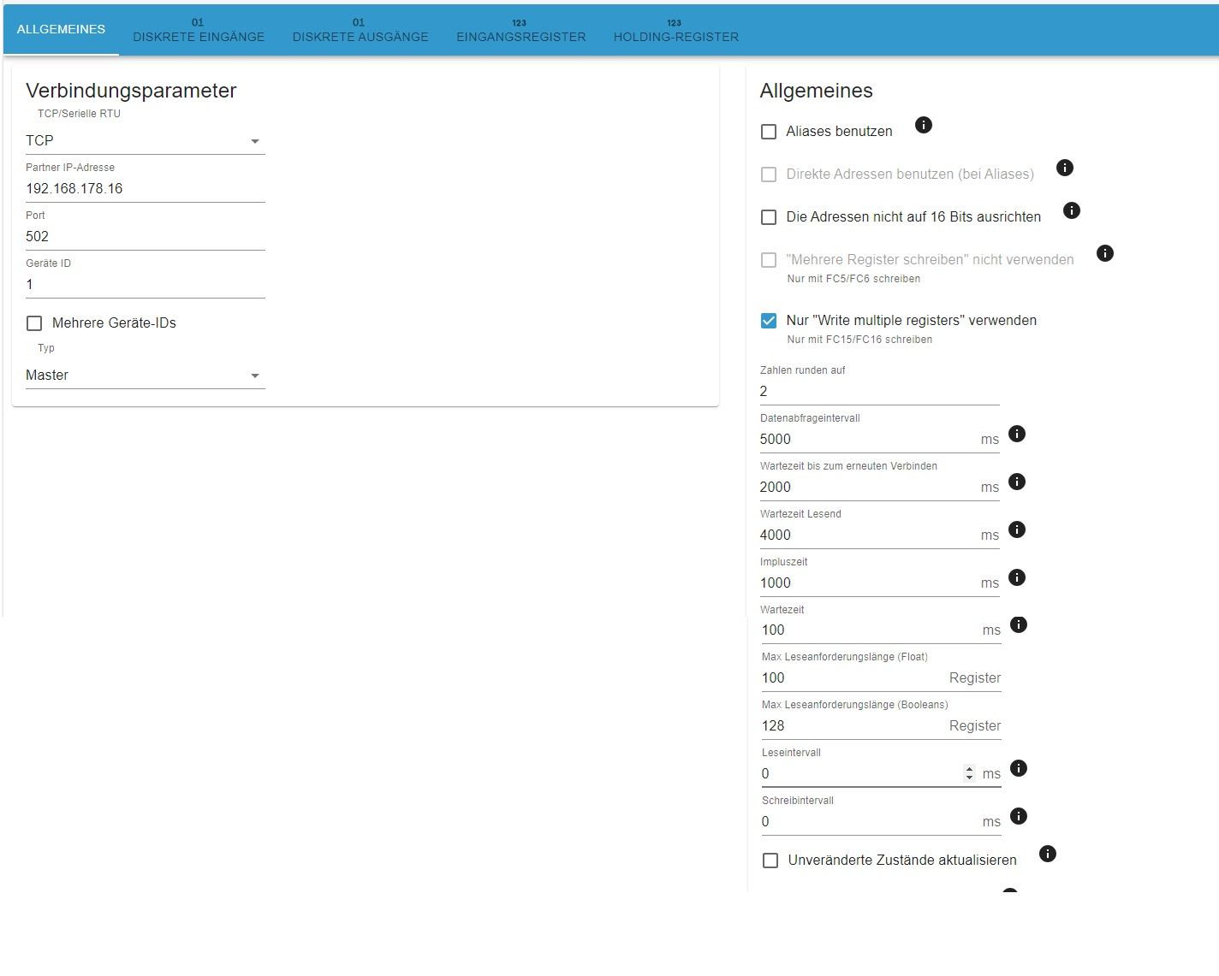The image size is (1219, 976).
Task: Click info icon beside Datenabfrageintervall
Action: click(x=1016, y=434)
